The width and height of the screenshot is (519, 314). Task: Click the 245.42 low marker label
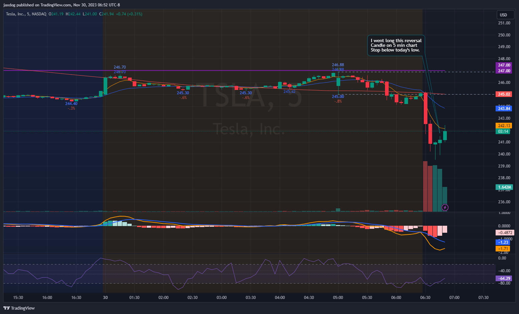289,92
